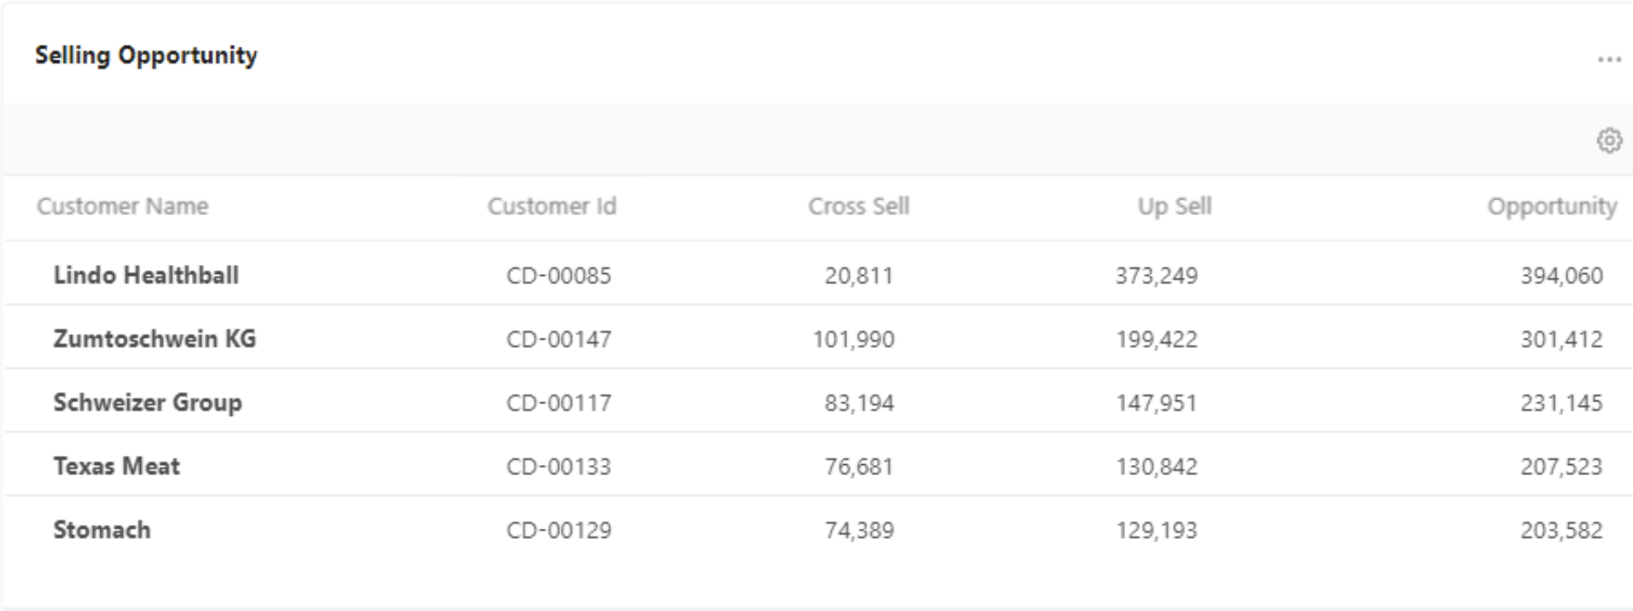The image size is (1633, 611).
Task: Click the Cross Sell column header
Action: pos(858,206)
